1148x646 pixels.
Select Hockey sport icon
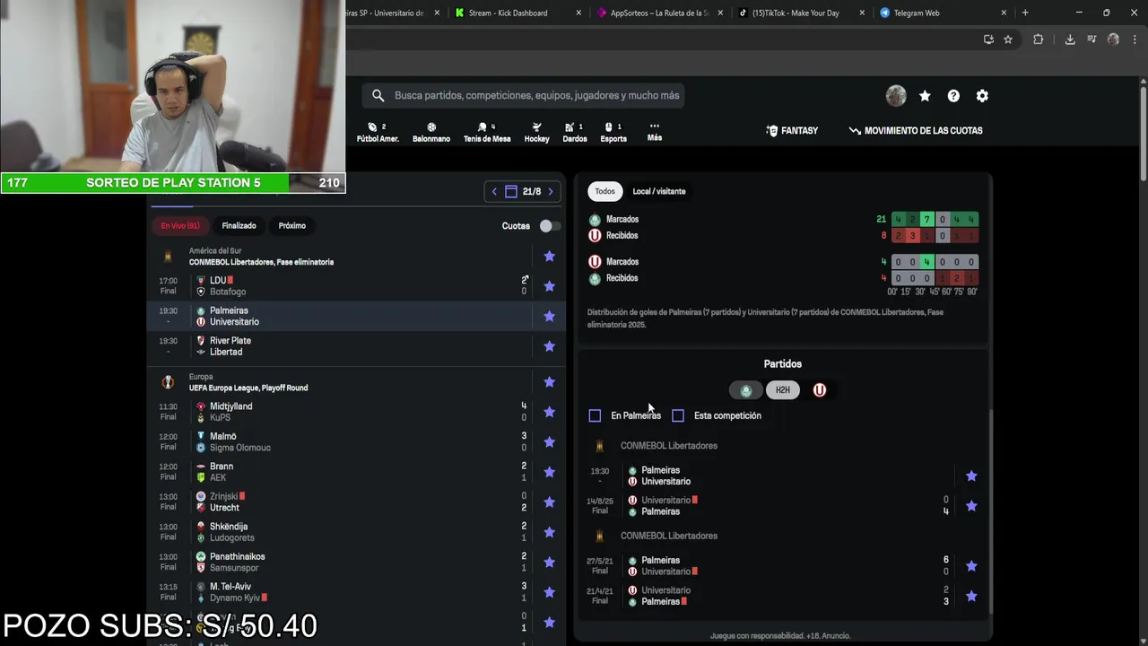[x=536, y=132]
